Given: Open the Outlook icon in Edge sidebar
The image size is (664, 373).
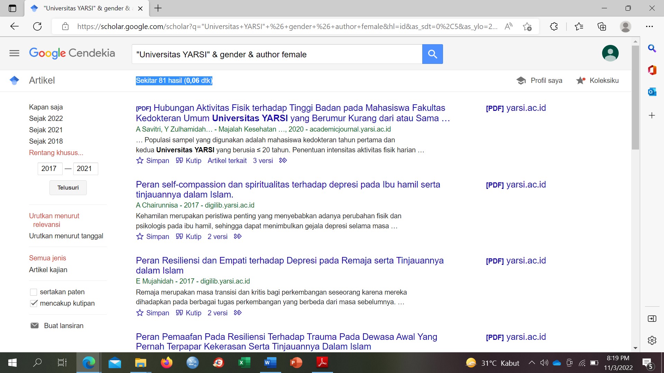Looking at the screenshot, I should tap(652, 92).
